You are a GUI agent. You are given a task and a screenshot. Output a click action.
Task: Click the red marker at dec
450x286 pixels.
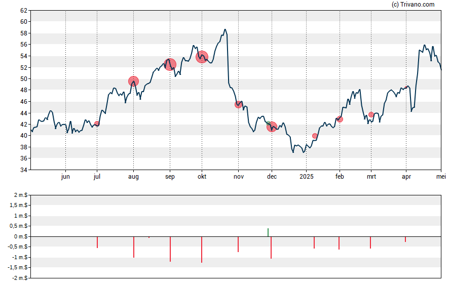pyautogui.click(x=272, y=127)
